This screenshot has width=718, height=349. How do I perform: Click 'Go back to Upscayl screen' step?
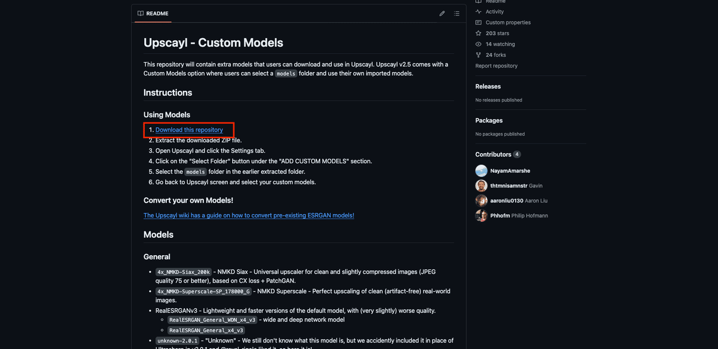tap(235, 182)
